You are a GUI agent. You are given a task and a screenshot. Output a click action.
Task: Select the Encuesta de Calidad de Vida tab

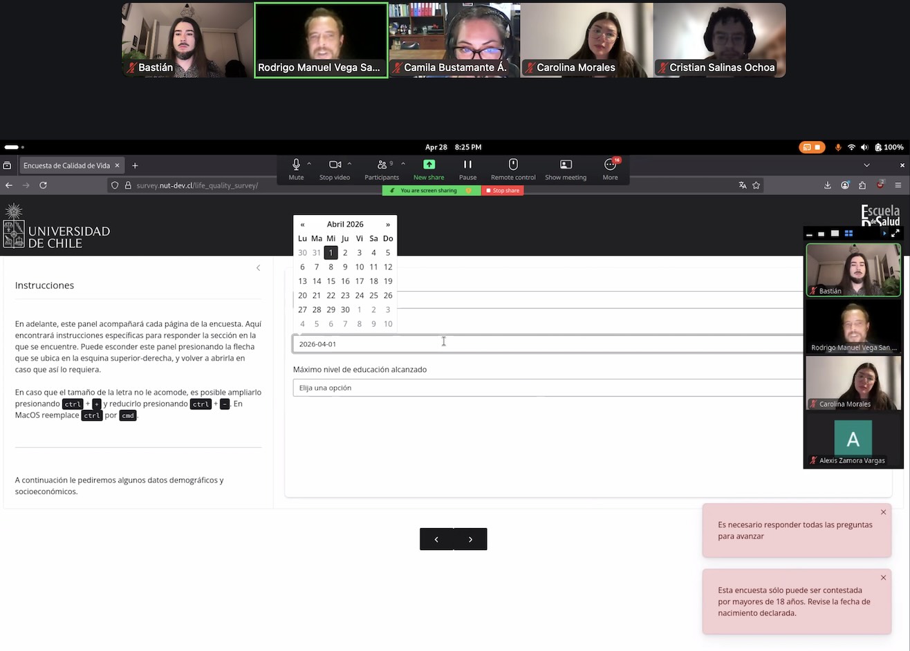click(x=66, y=166)
